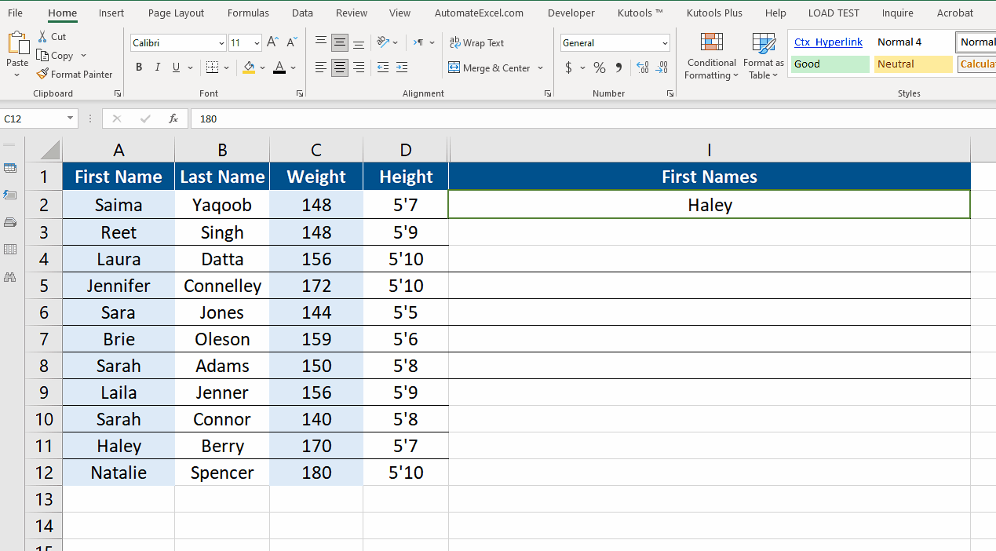Image resolution: width=996 pixels, height=551 pixels.
Task: Apply the Format Painter
Action: (x=75, y=74)
